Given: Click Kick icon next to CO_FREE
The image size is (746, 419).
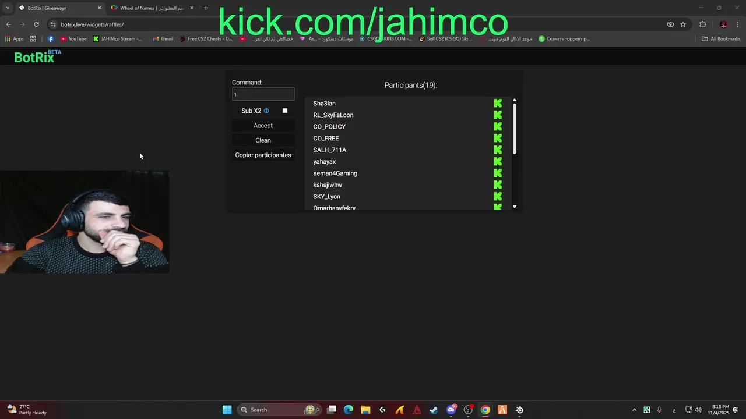Looking at the screenshot, I should click(498, 138).
